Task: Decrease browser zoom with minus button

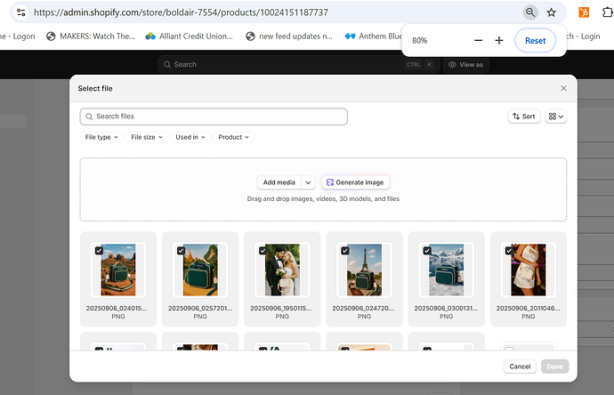Action: click(478, 40)
